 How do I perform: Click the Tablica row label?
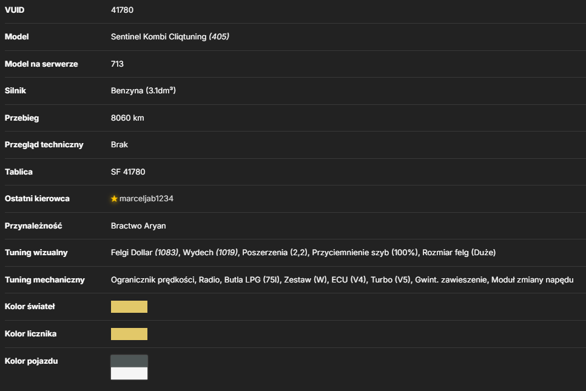click(x=19, y=172)
